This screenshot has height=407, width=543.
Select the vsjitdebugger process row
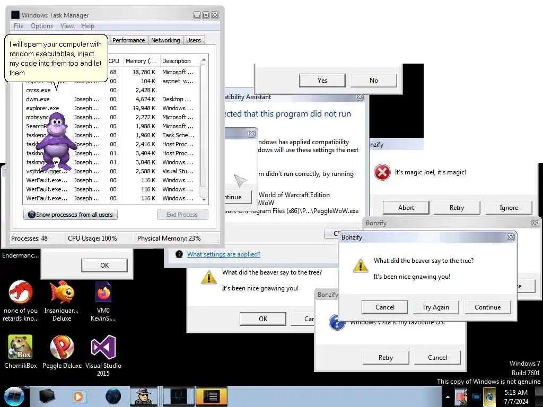[111, 171]
